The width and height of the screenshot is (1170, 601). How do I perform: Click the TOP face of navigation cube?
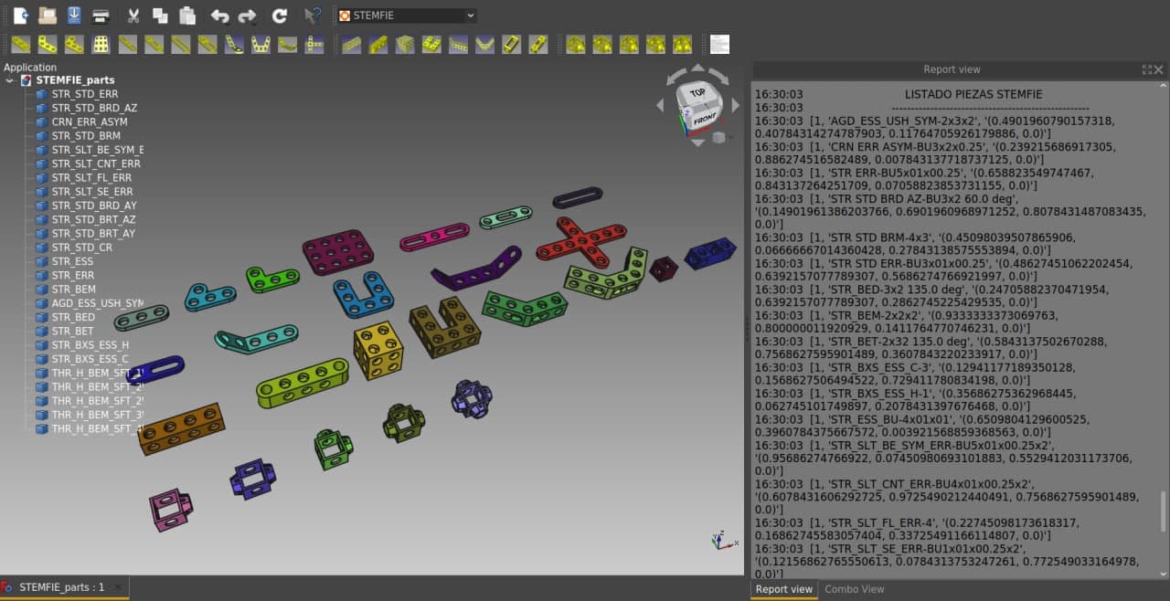pos(697,94)
